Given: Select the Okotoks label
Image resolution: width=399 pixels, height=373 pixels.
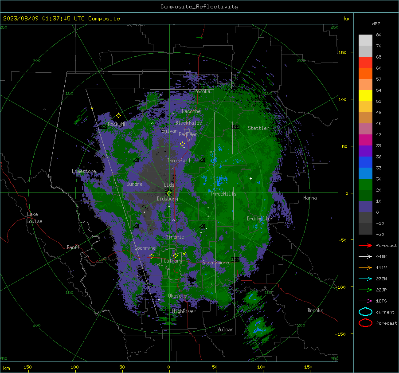Looking at the screenshot, I should click(x=177, y=295).
